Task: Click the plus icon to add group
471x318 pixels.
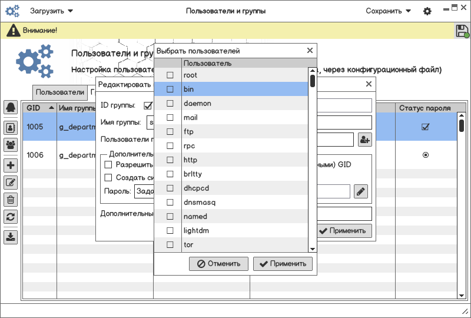Action: pyautogui.click(x=11, y=165)
